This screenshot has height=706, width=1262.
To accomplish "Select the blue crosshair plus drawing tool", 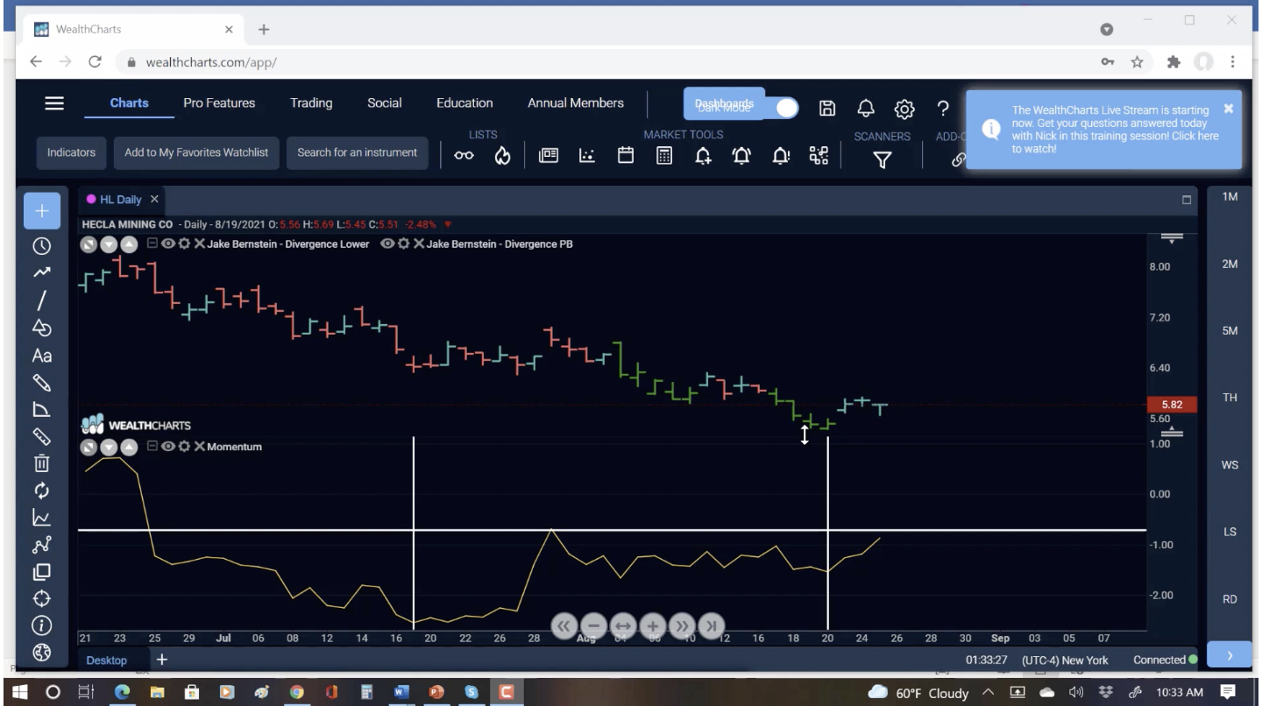I will (42, 211).
